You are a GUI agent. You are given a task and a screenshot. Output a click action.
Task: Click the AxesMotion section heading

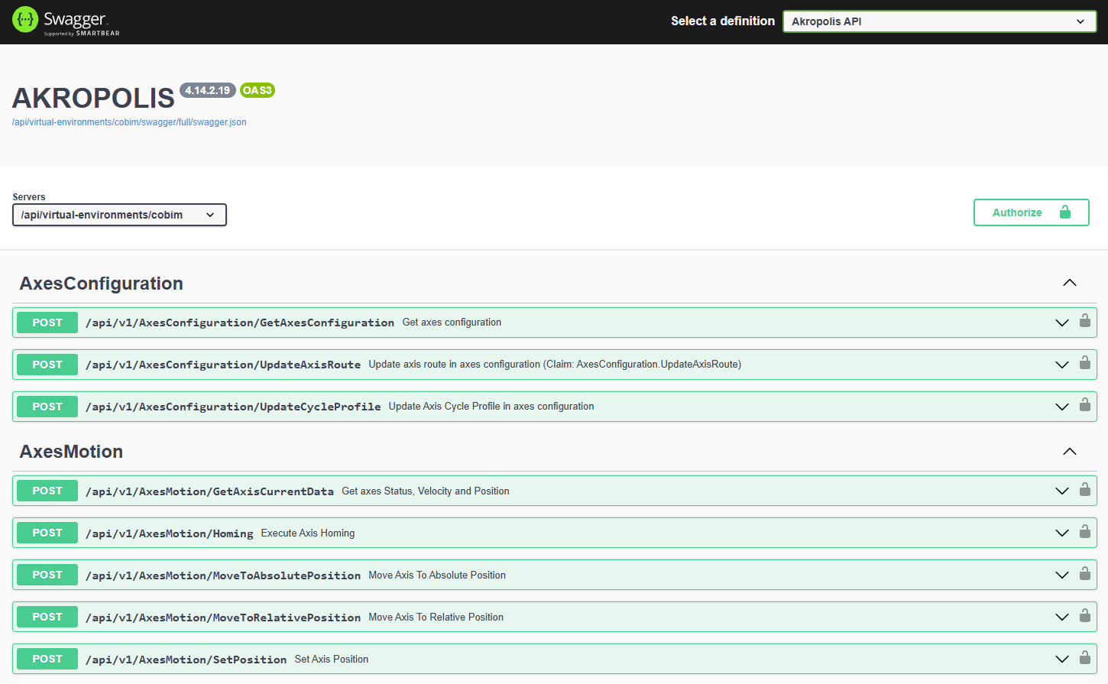tap(71, 452)
